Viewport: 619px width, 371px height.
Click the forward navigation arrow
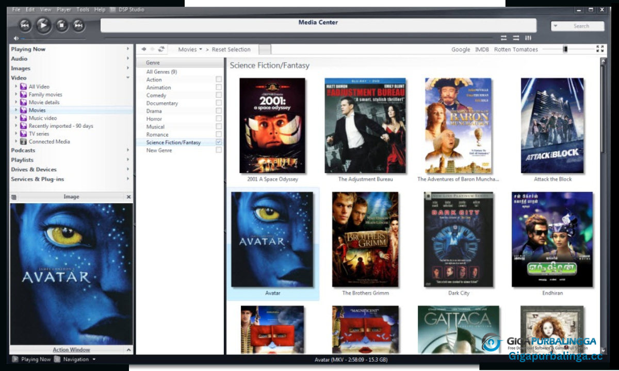click(152, 49)
